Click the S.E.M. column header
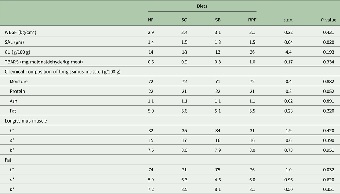Image resolution: width=340 pixels, height=194 pixels. [x=289, y=20]
